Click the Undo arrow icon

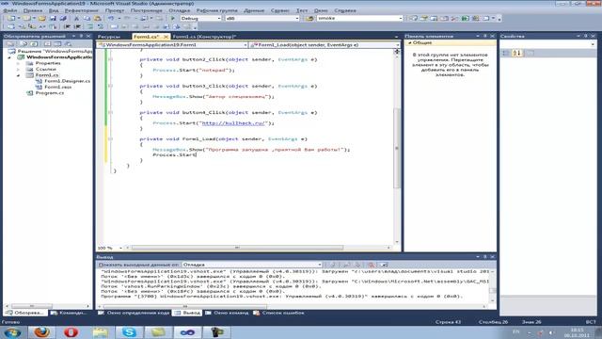(111, 18)
